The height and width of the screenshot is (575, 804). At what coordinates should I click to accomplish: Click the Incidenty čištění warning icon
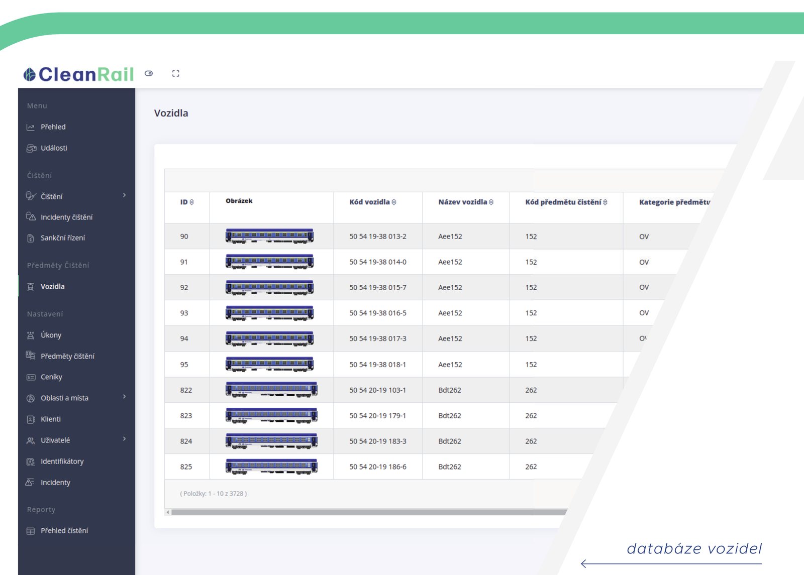coord(31,217)
